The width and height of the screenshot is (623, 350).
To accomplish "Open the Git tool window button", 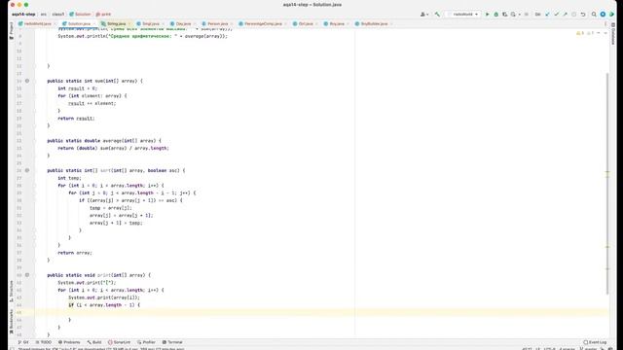I will pyautogui.click(x=23, y=342).
